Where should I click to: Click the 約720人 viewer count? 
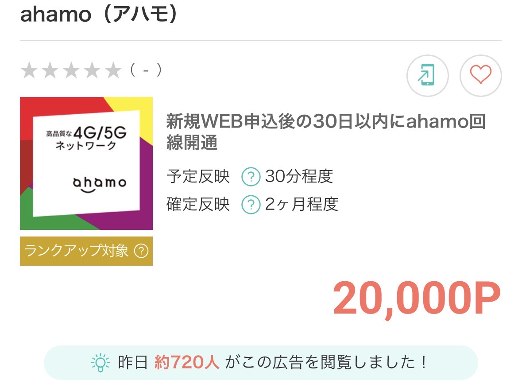[187, 363]
